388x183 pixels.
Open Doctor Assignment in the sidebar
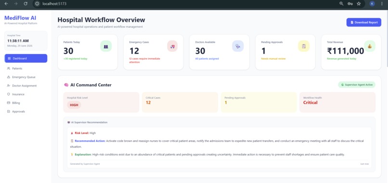26,85
